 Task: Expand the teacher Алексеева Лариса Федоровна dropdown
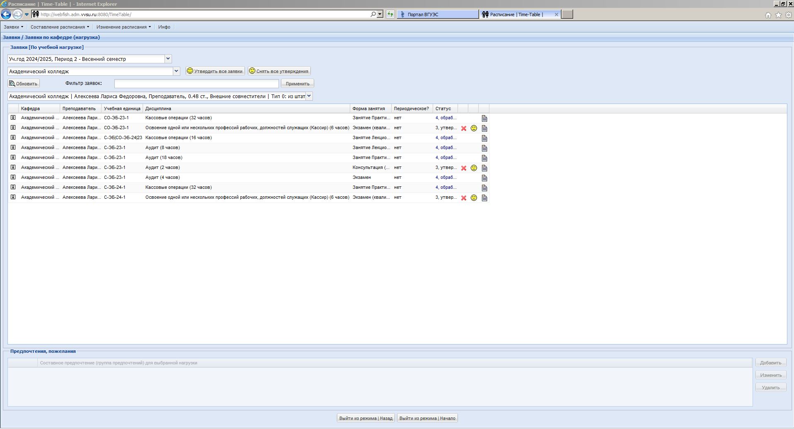coord(309,96)
